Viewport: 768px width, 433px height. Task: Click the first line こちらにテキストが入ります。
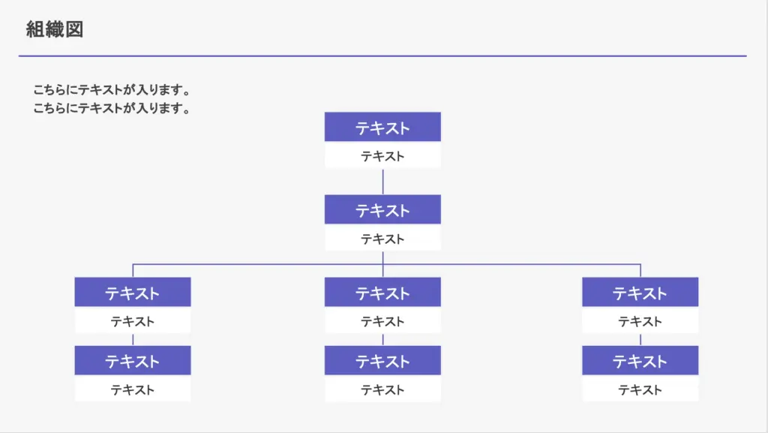click(x=111, y=89)
